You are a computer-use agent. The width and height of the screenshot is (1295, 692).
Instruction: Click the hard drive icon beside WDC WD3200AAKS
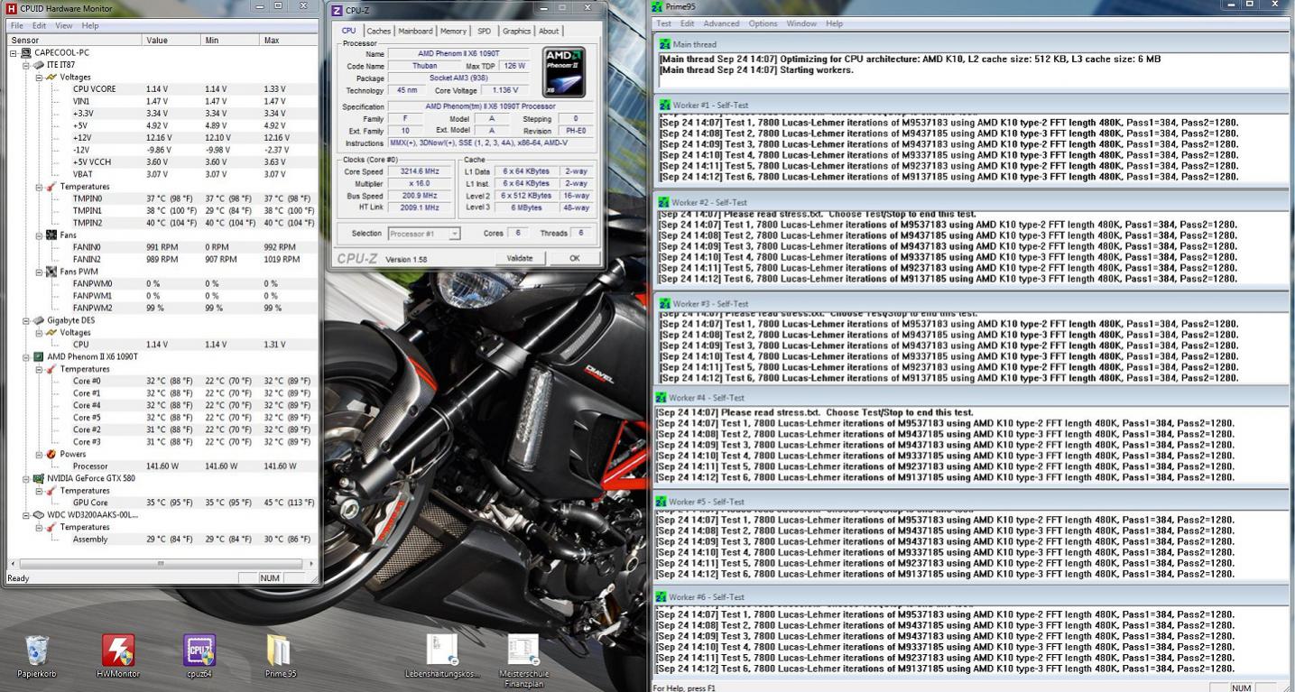click(x=39, y=515)
